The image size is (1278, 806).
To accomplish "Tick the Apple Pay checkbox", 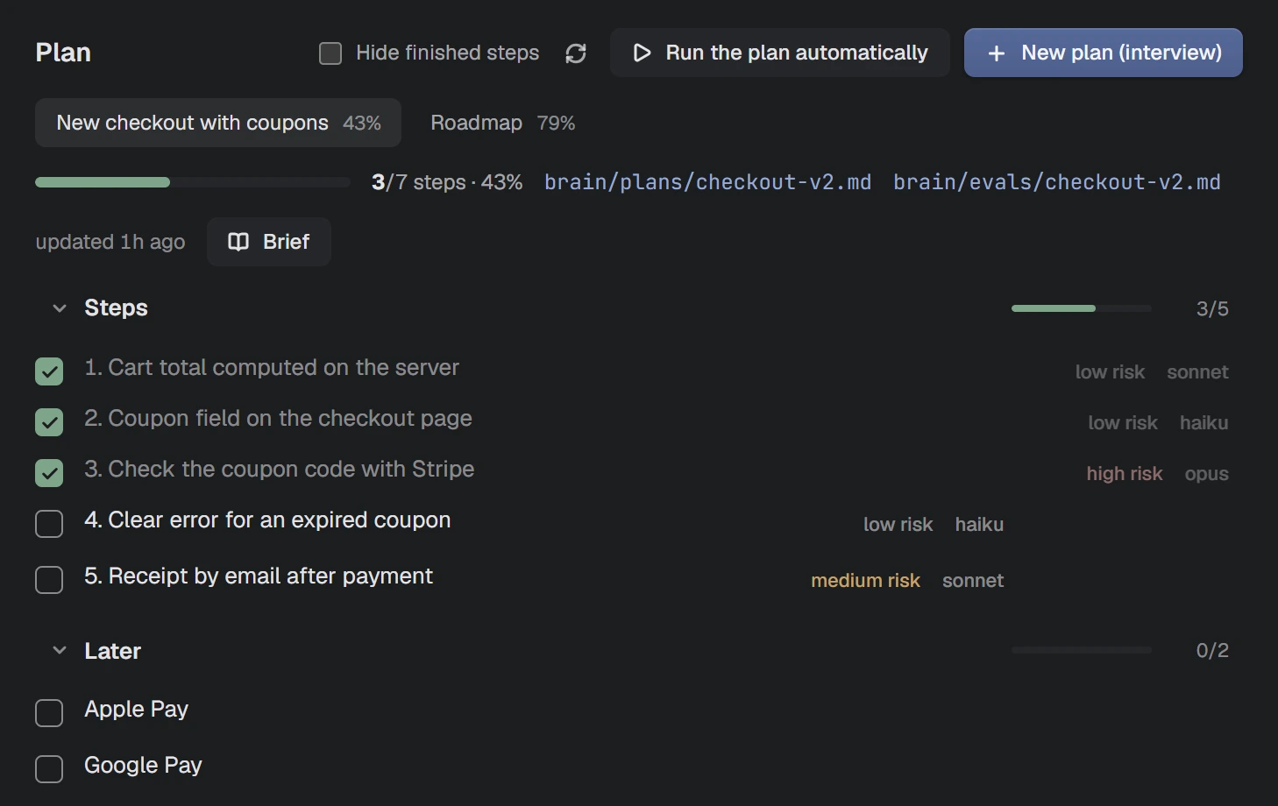I will click(x=49, y=713).
